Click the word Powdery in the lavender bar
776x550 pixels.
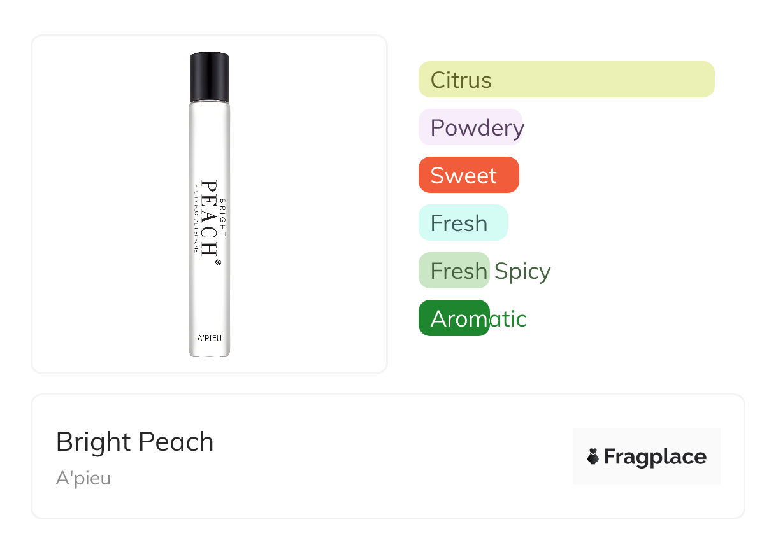click(477, 128)
